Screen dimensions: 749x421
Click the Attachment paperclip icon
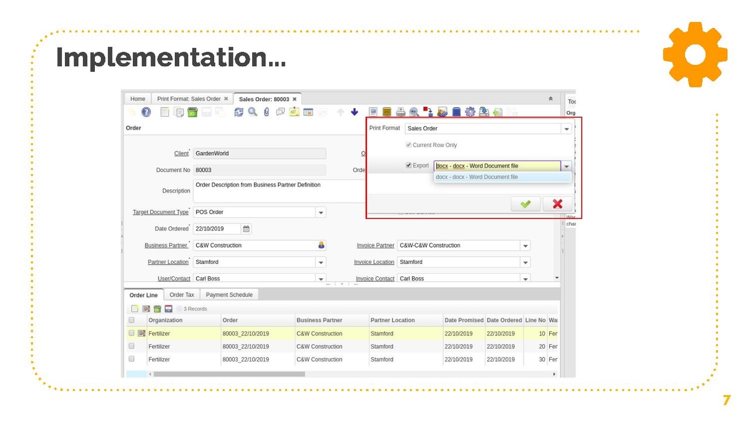tap(267, 112)
